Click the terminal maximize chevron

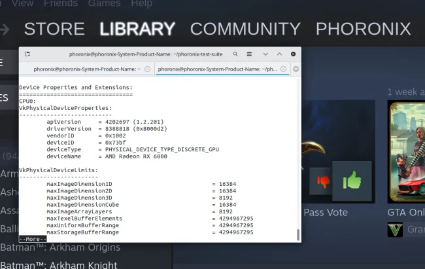pyautogui.click(x=279, y=54)
